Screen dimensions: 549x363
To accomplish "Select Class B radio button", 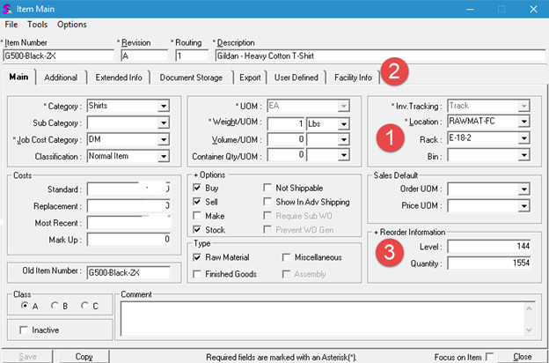I will (57, 306).
